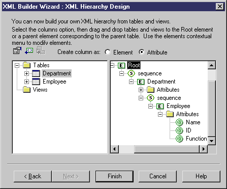Open Help for this wizard
This screenshot has height=189, width=227.
click(x=201, y=176)
